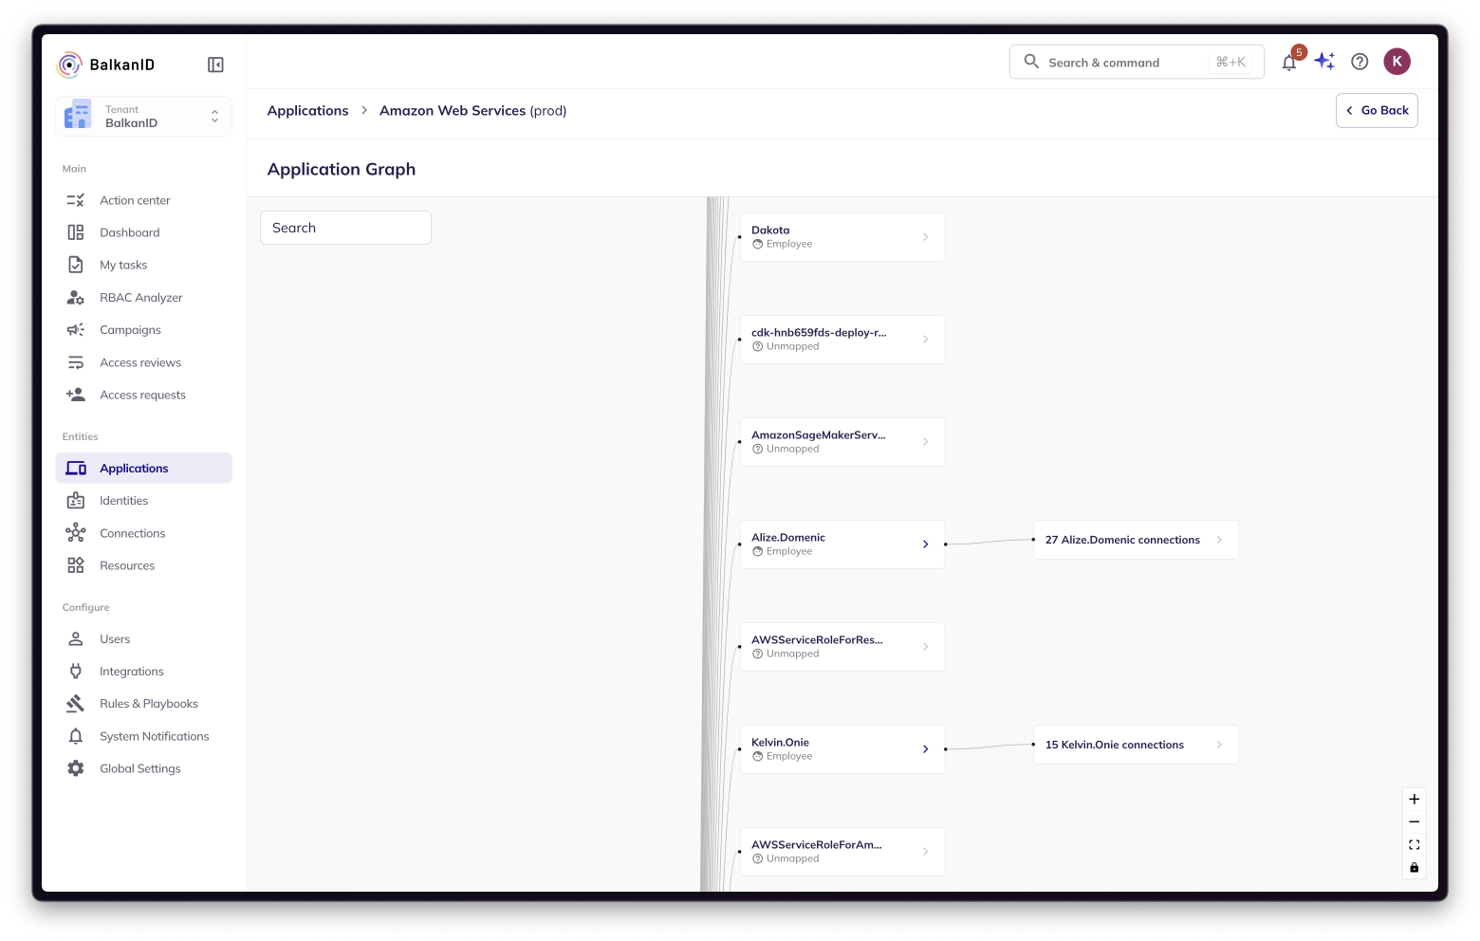Zoom in on the graph
The height and width of the screenshot is (941, 1480).
(1414, 800)
